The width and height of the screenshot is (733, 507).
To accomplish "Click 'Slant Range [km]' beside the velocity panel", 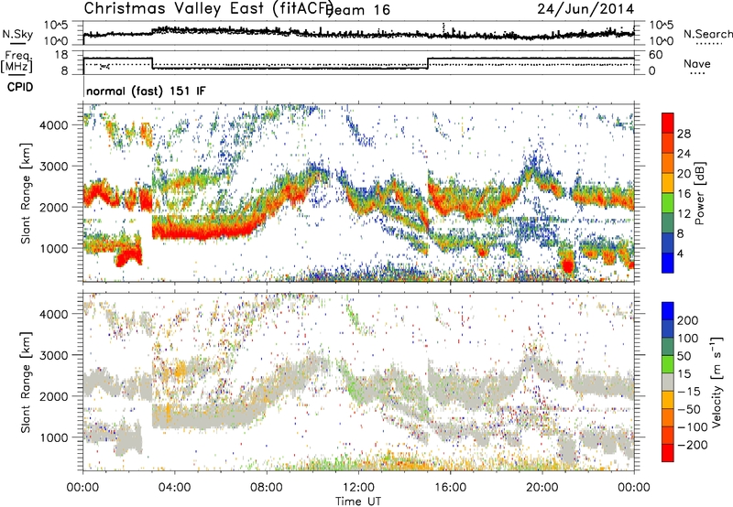I will pos(26,383).
